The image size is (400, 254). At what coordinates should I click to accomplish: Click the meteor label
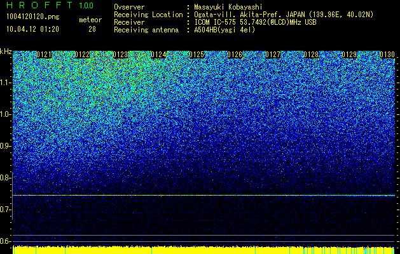[x=90, y=20]
